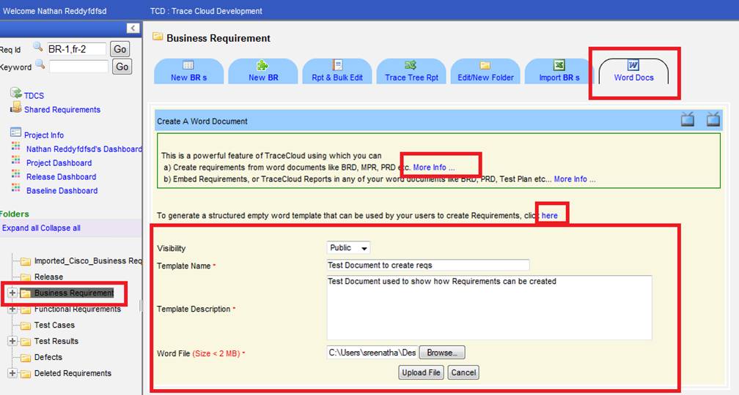
Task: Click the Browse button for Word File
Action: (442, 353)
